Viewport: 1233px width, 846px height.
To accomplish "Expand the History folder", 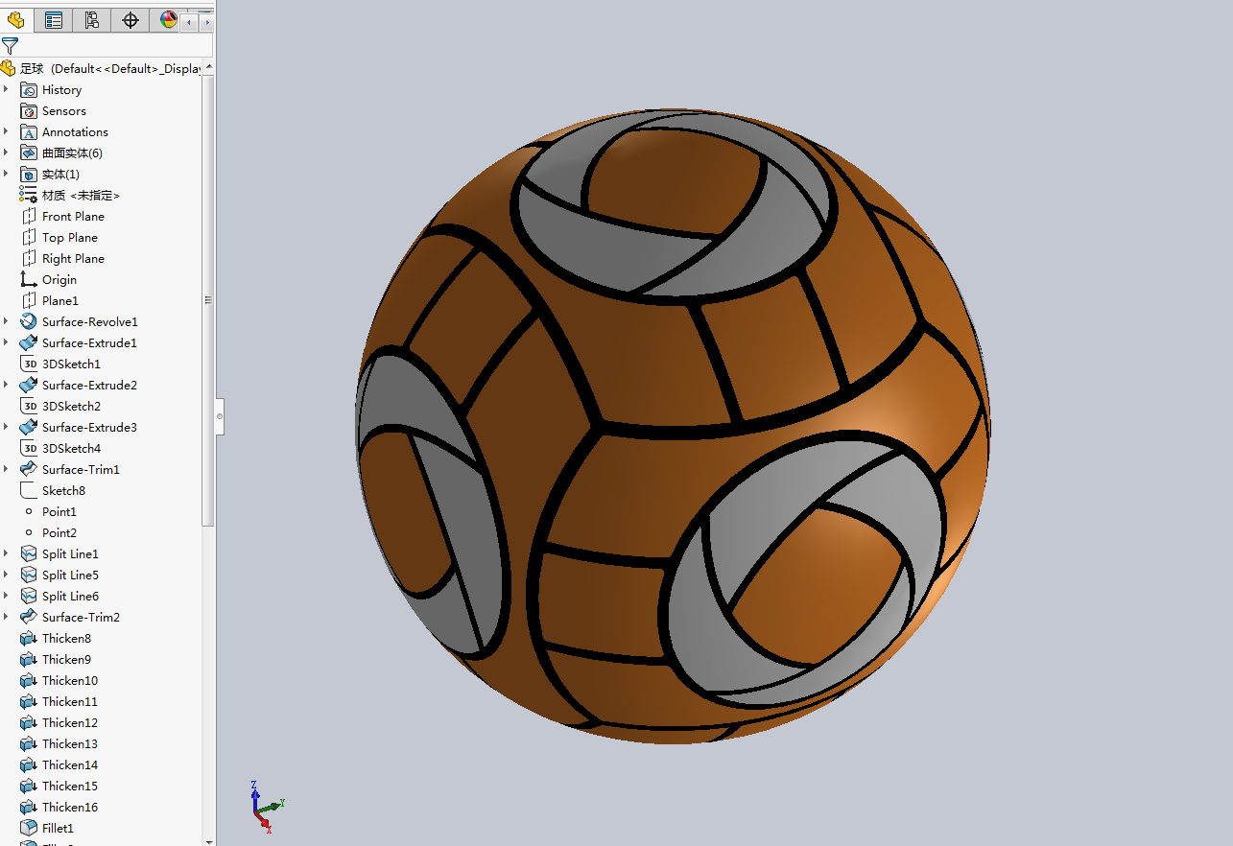I will (6, 89).
